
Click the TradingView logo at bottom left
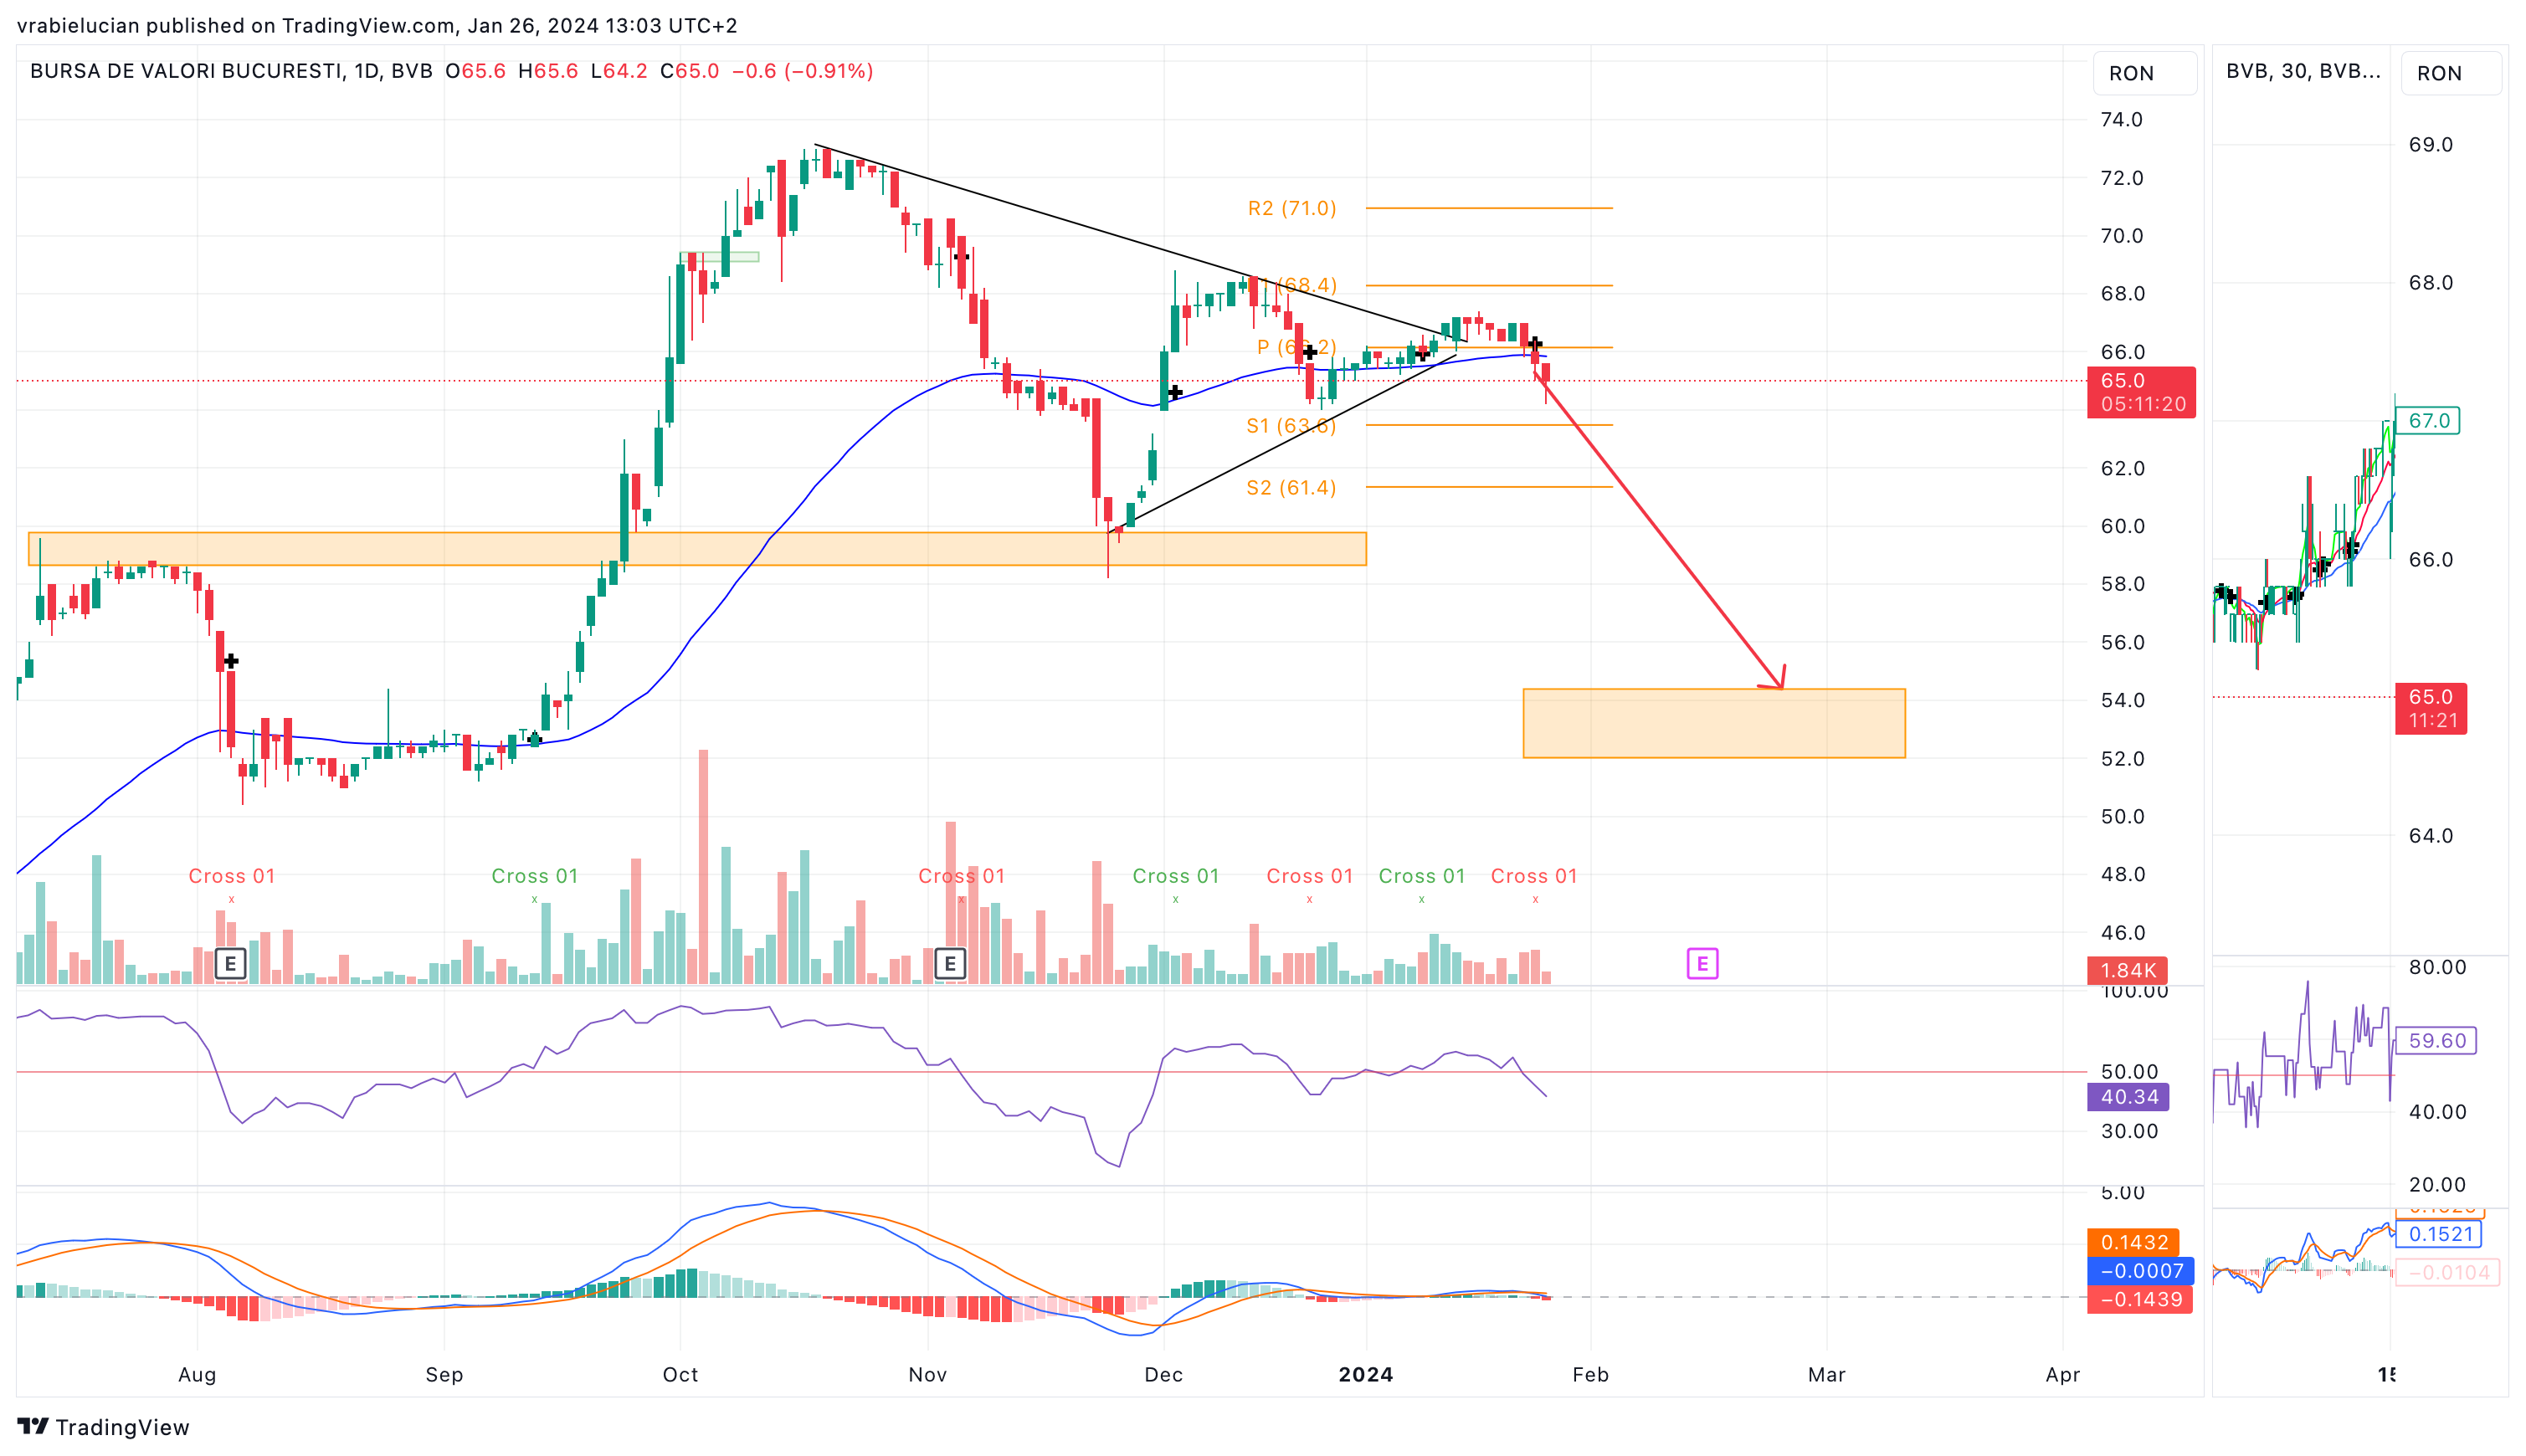103,1427
